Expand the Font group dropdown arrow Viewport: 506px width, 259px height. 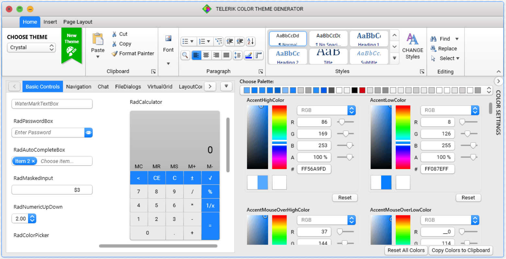168,64
